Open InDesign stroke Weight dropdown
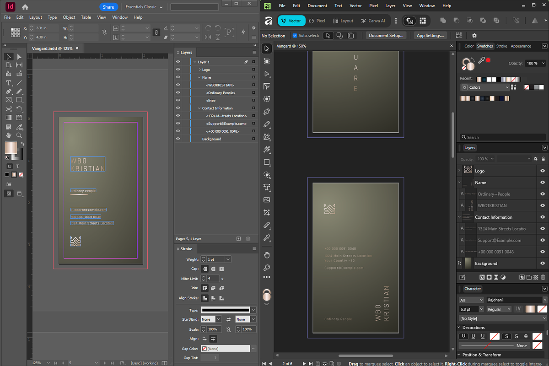The image size is (549, 366). click(228, 259)
